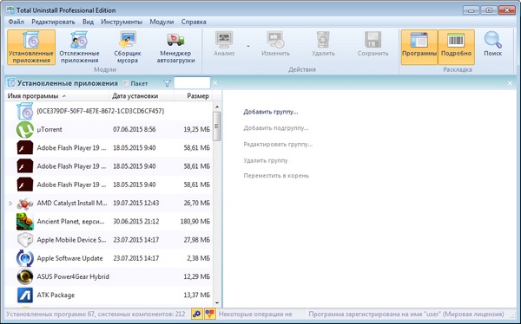Click the program list scrollbar thumb
Viewport: 521px width, 324px height.
pos(217,126)
